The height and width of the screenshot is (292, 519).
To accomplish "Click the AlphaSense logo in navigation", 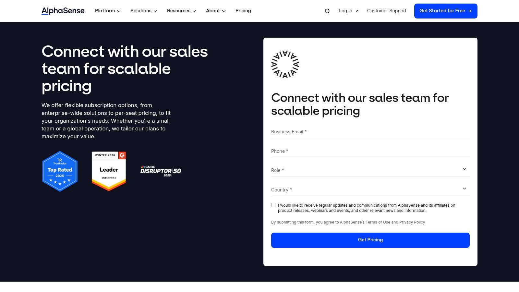I will pos(63,11).
